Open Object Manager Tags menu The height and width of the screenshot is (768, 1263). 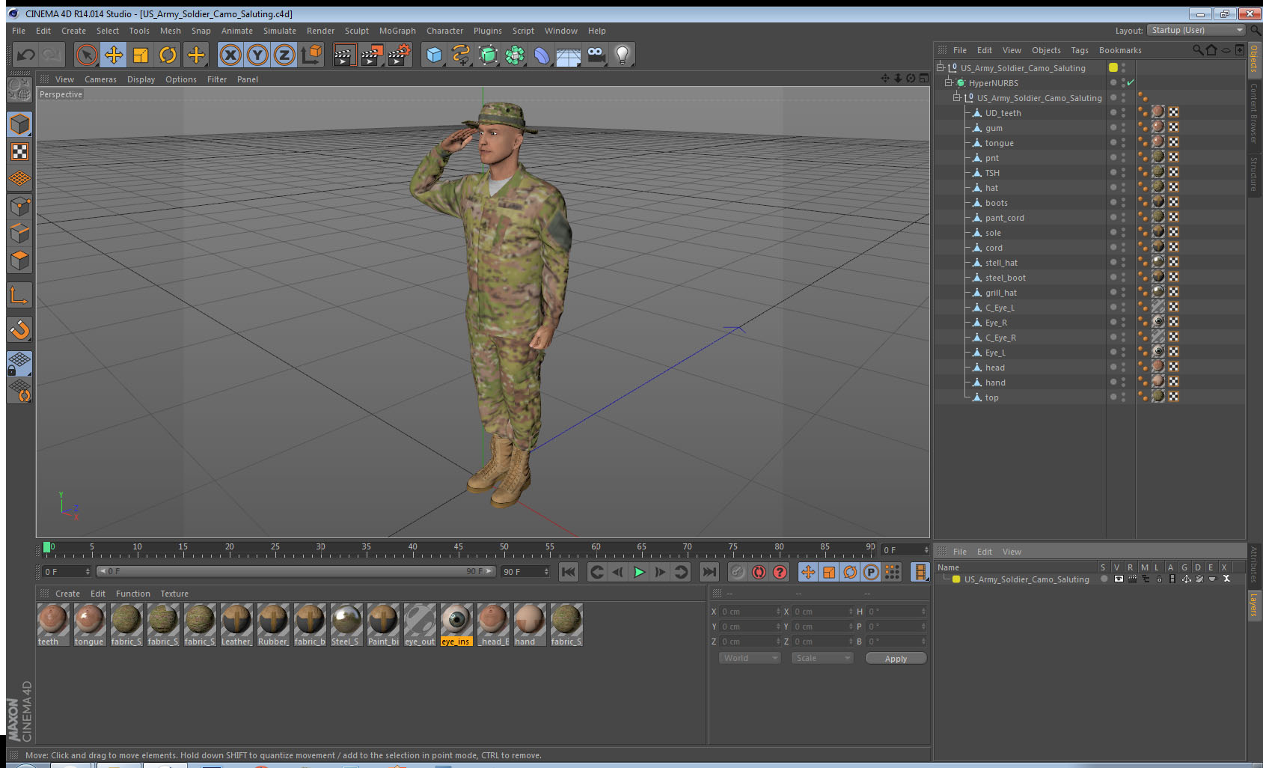(1080, 50)
